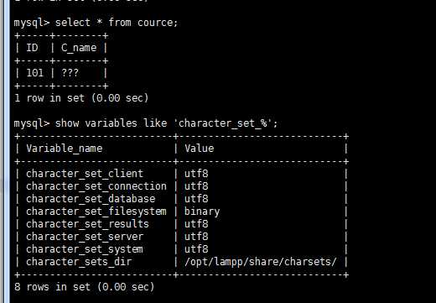Click the C_name column header
This screenshot has height=303, width=436.
pyautogui.click(x=79, y=48)
